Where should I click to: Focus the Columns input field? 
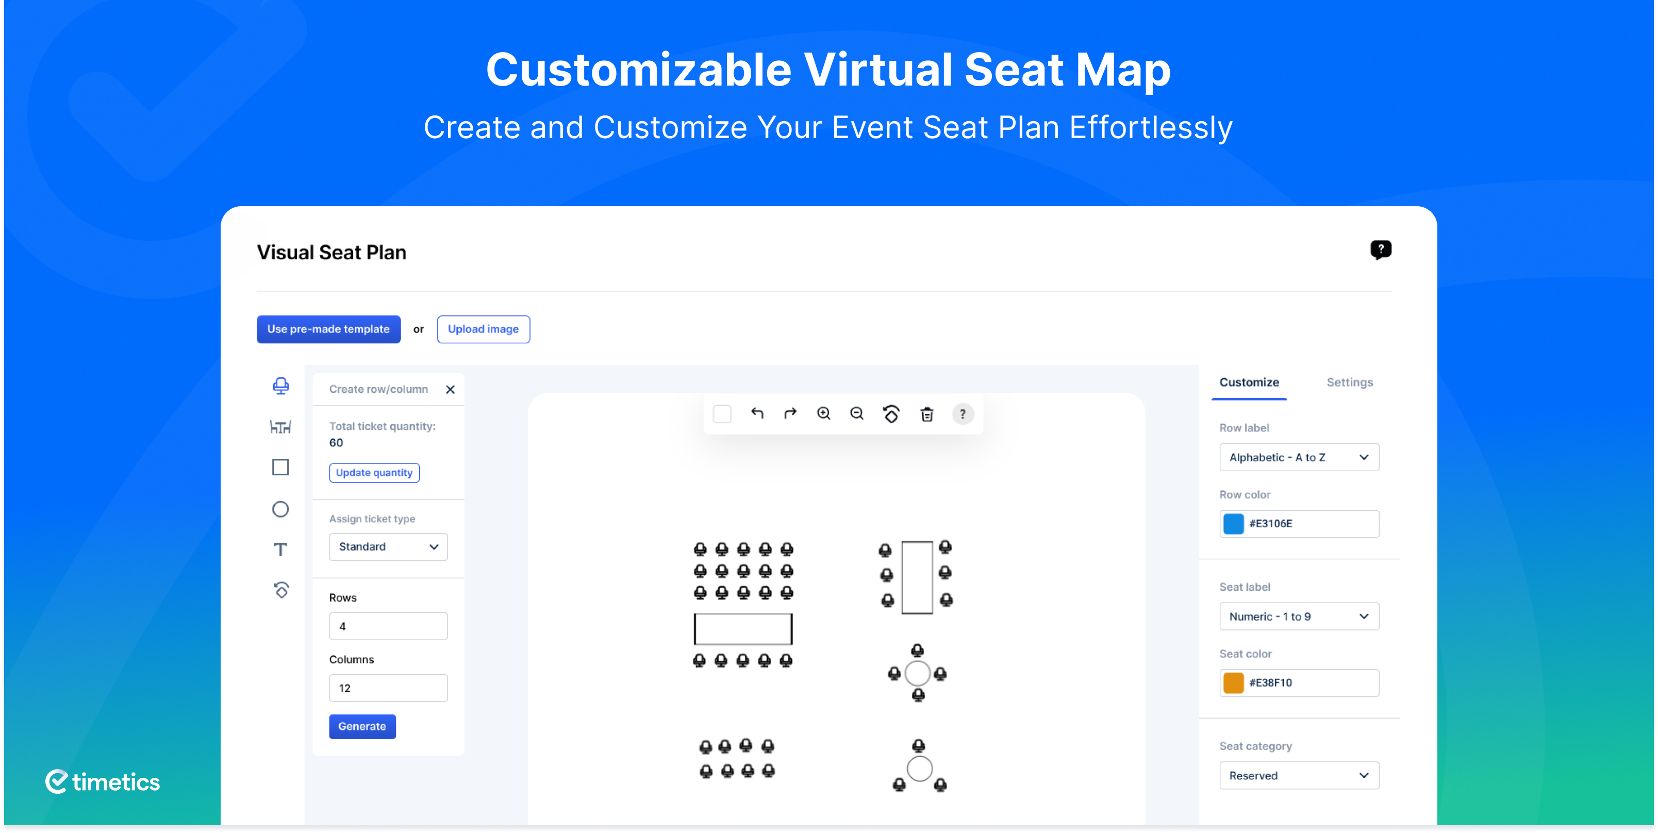click(x=388, y=688)
